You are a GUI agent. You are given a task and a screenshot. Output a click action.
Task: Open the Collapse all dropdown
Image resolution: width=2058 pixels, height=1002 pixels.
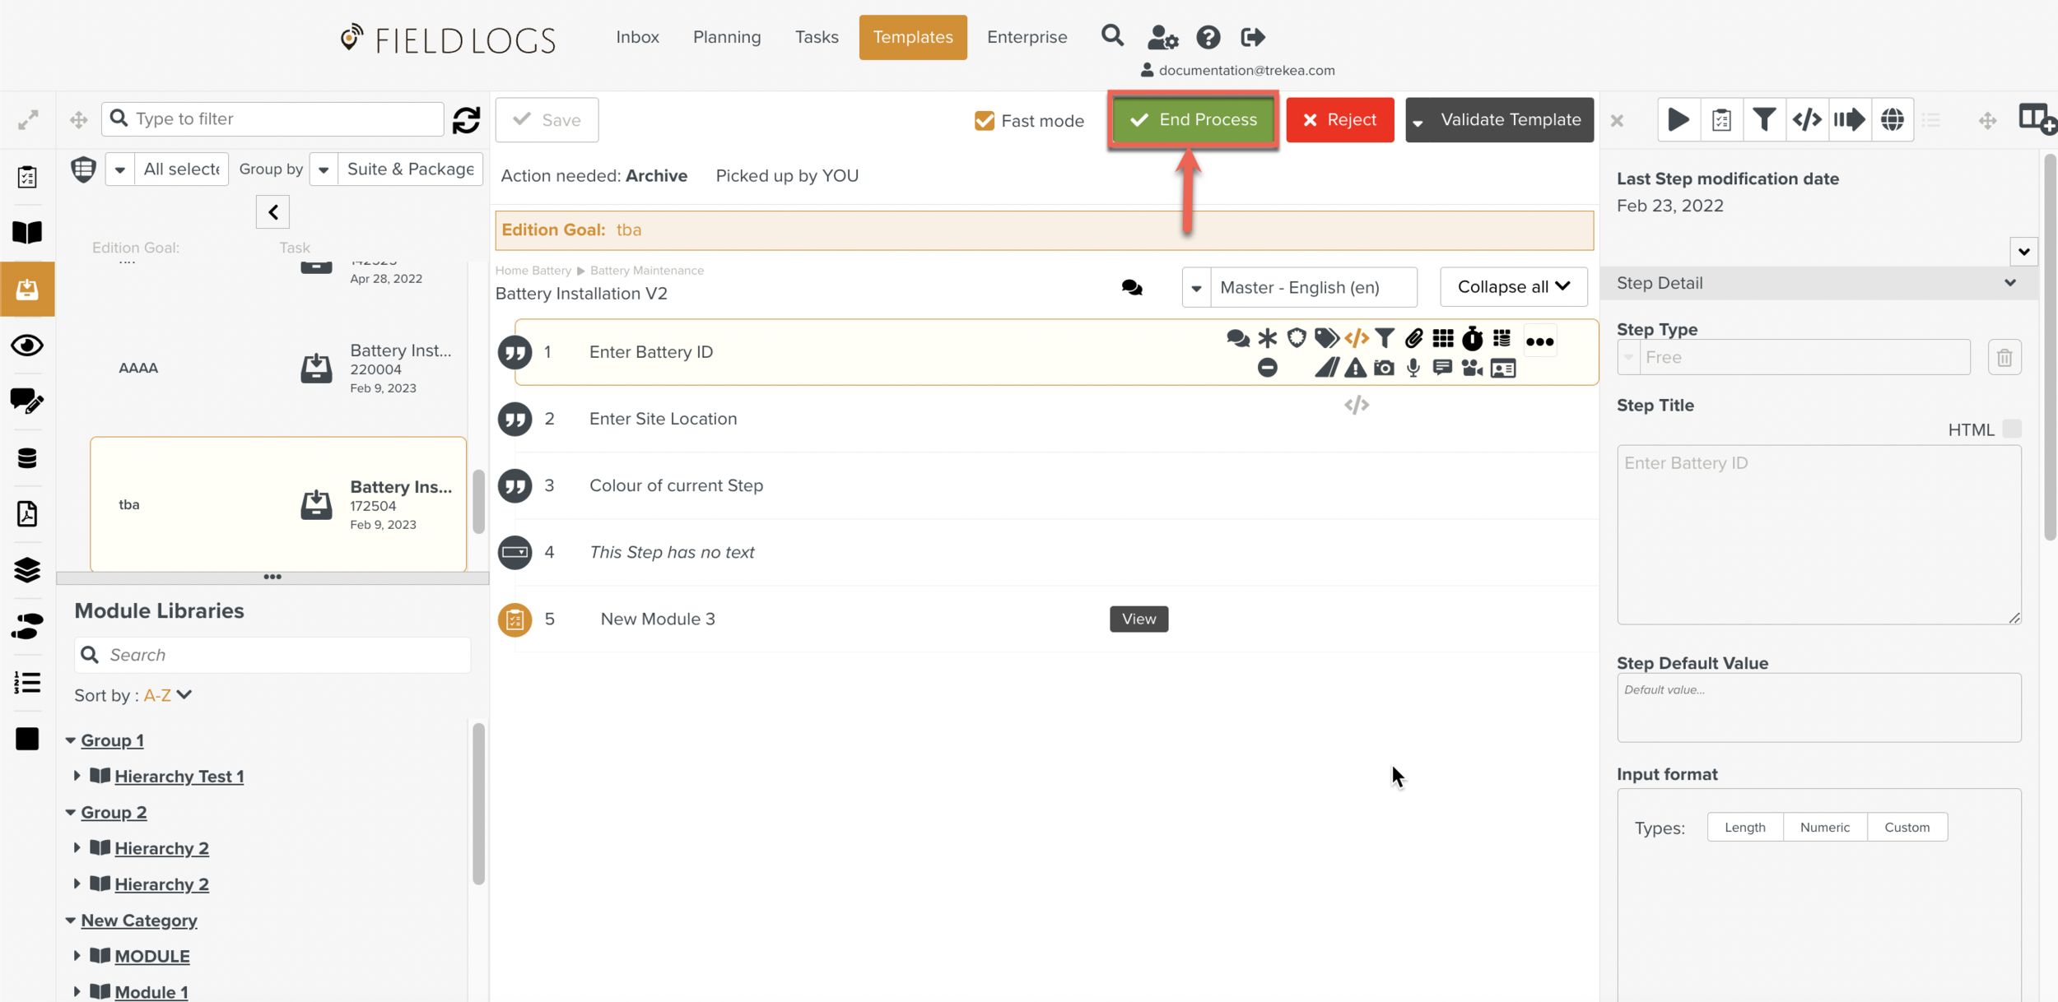pyautogui.click(x=1513, y=287)
